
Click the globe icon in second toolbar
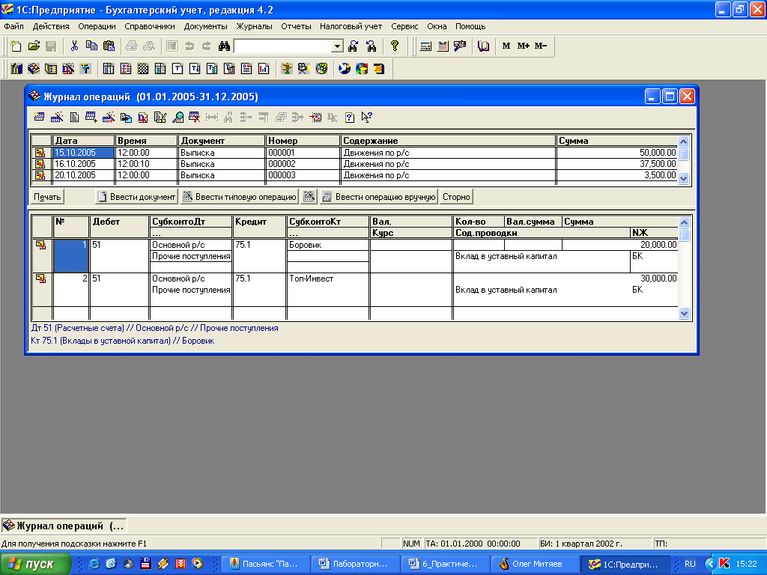coord(345,68)
